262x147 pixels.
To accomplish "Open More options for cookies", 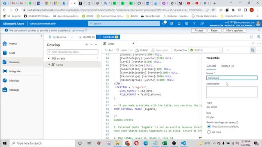I will [x=235, y=31].
